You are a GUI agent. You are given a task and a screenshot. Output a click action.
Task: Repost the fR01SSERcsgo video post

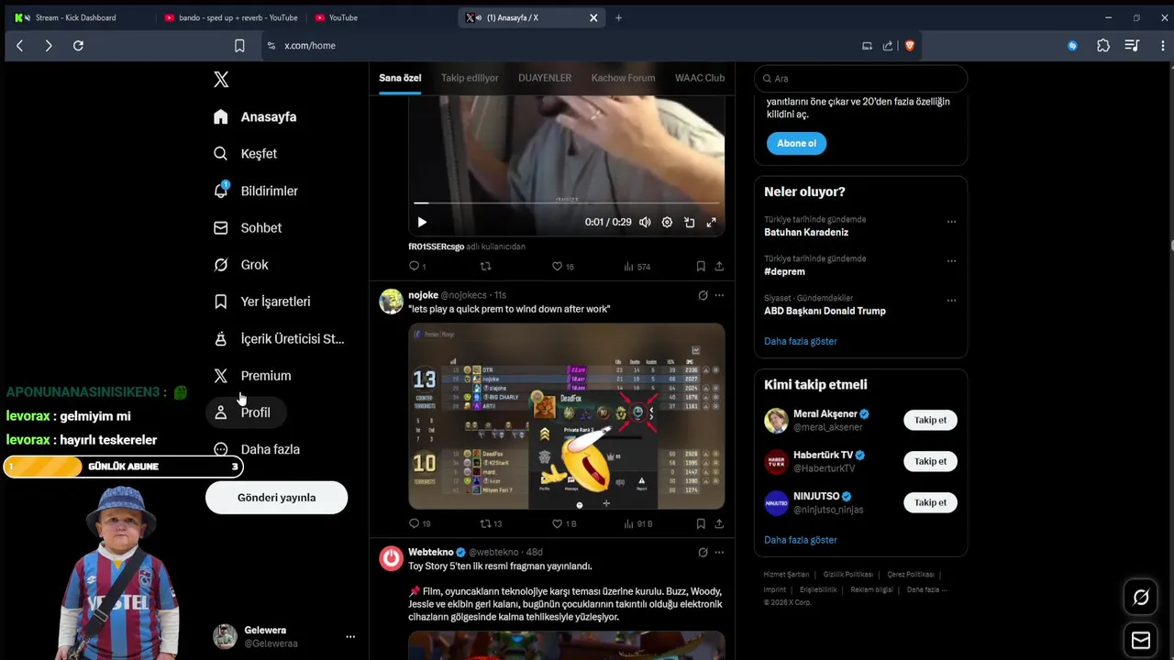click(x=486, y=267)
